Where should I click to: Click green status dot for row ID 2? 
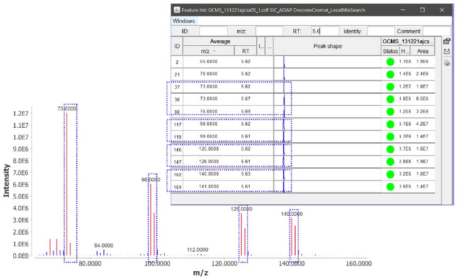389,62
